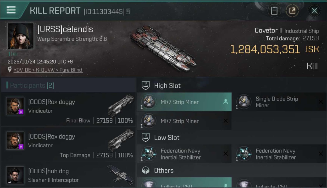Screen dimensions: 327x188
Task: Open the hamburger menu
Action: [11, 10]
